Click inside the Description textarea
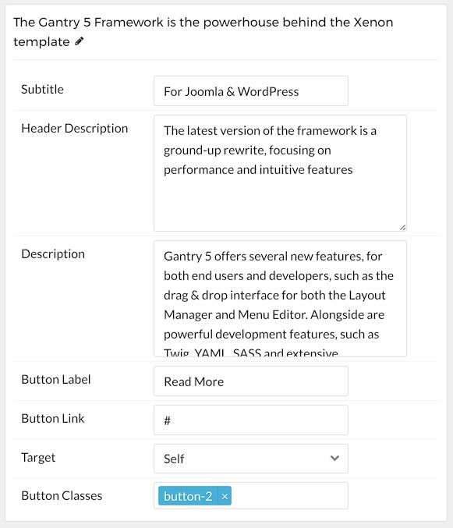Image resolution: width=453 pixels, height=528 pixels. [x=280, y=299]
